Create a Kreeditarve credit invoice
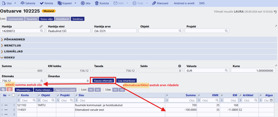This screenshot has height=117, width=278. (x=62, y=19)
